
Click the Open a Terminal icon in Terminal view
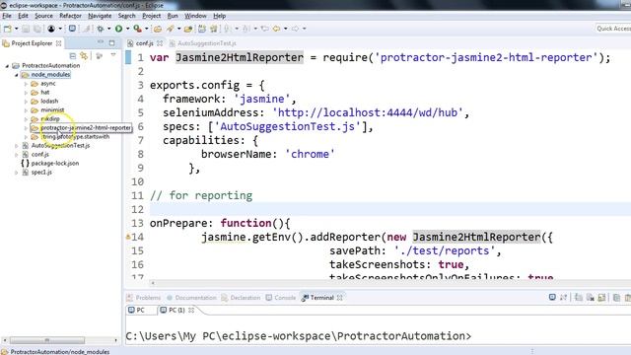552,298
